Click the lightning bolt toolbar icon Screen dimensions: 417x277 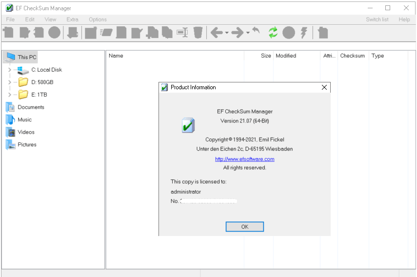click(304, 33)
